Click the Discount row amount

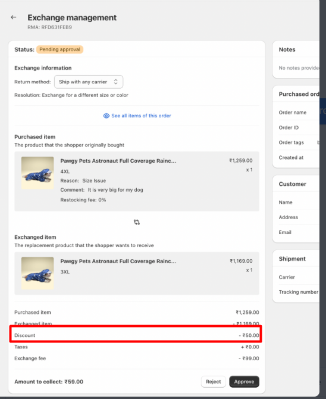tap(249, 335)
